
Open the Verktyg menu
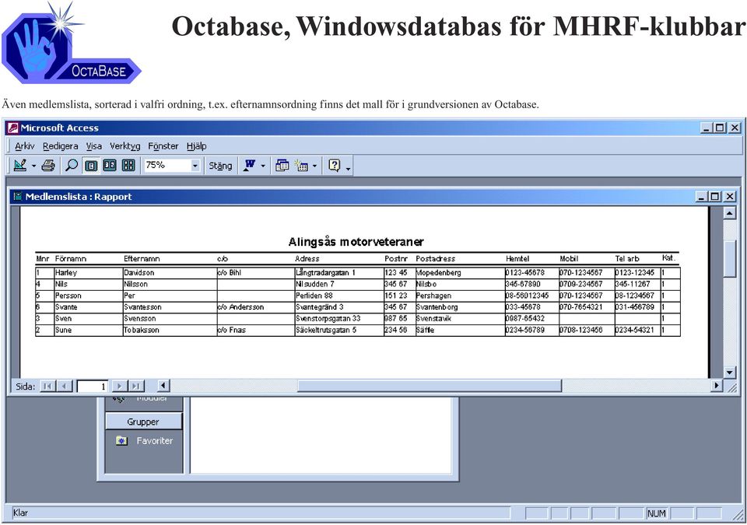tap(124, 146)
